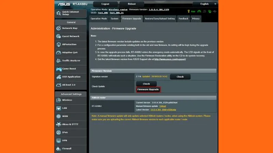
Task: Open Guest Network settings
Action: coord(71,36)
